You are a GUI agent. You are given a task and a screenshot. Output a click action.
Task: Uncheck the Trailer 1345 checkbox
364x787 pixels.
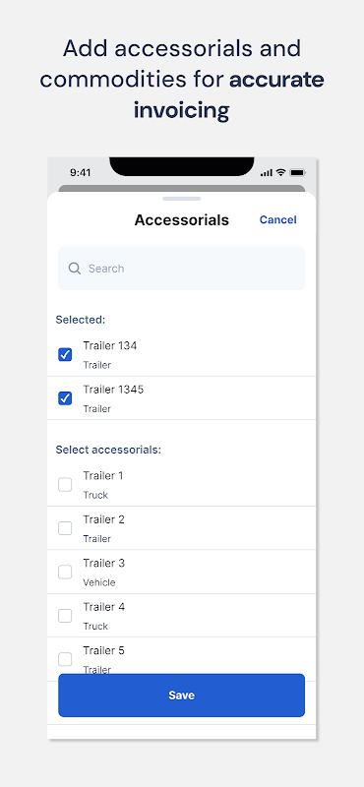click(x=65, y=398)
